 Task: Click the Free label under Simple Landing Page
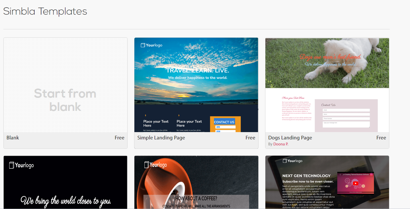250,138
